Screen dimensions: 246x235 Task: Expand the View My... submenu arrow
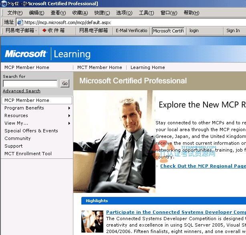coord(69,124)
